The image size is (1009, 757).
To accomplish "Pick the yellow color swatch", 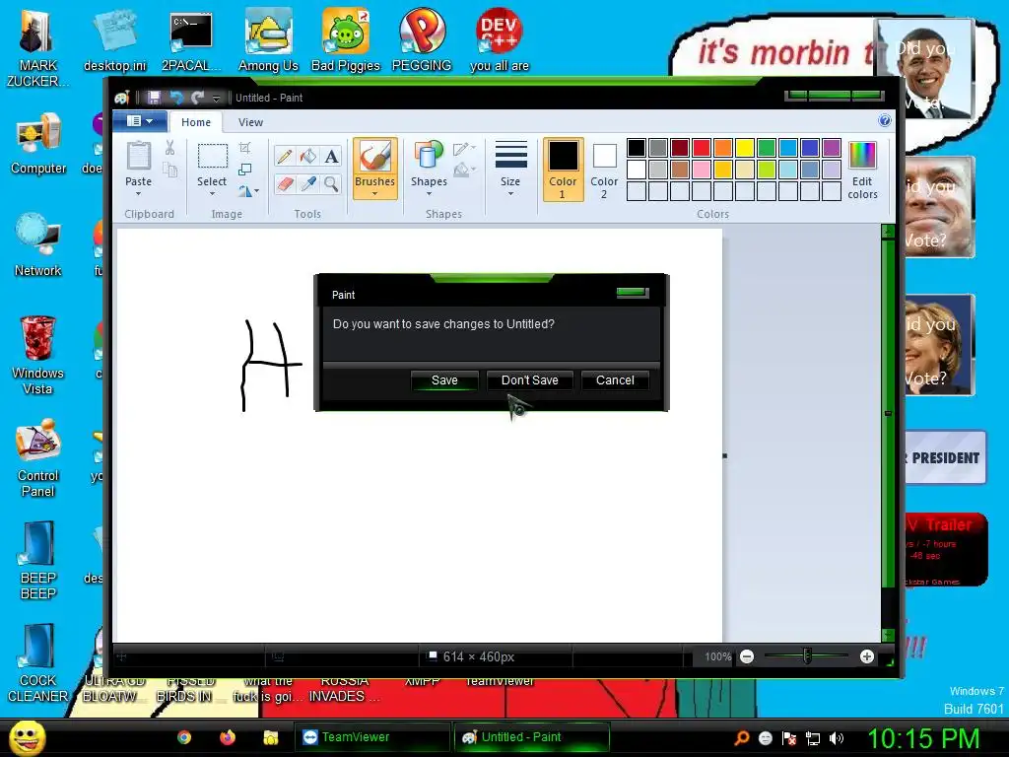I will (x=745, y=148).
